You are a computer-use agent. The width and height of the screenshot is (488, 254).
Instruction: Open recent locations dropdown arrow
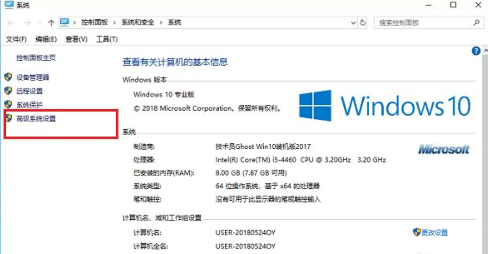click(40, 23)
